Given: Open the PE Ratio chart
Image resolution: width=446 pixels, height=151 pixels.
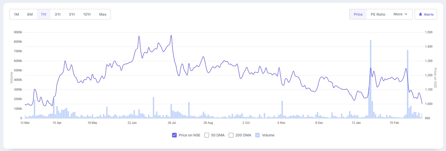Looking at the screenshot, I should tap(378, 14).
